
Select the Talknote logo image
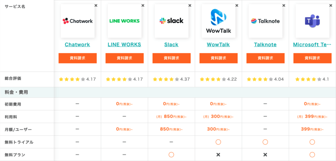click(x=265, y=21)
